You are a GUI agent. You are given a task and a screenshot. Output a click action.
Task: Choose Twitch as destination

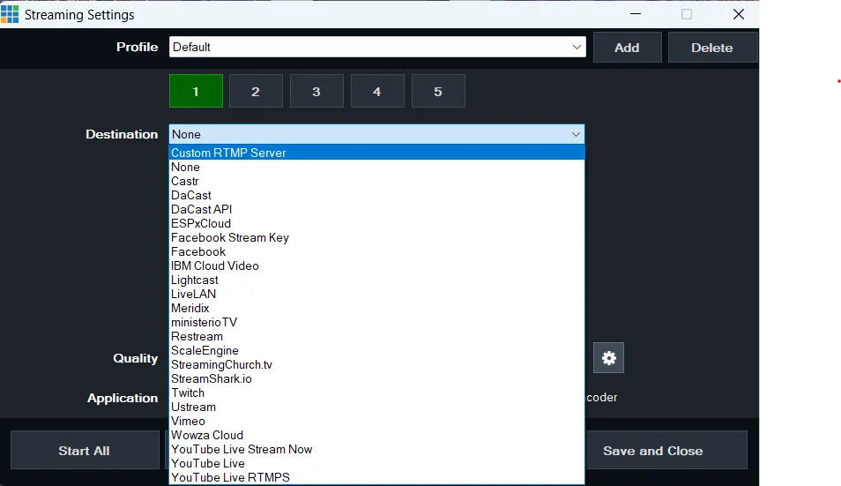(x=376, y=393)
